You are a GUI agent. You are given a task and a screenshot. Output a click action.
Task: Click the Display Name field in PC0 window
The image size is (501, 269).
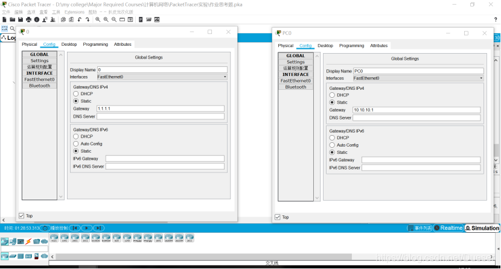click(418, 71)
